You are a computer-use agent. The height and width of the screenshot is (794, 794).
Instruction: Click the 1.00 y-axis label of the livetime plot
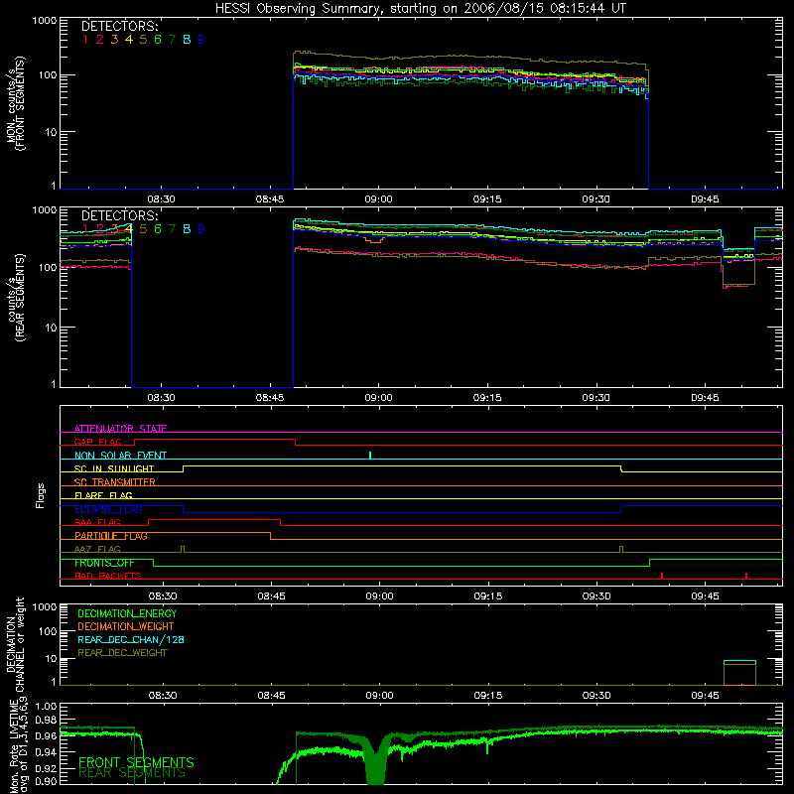pyautogui.click(x=46, y=706)
